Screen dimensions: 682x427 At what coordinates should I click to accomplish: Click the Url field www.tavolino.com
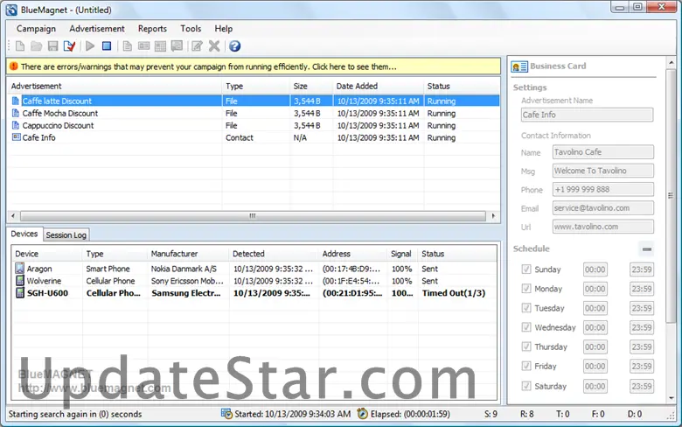pyautogui.click(x=603, y=227)
